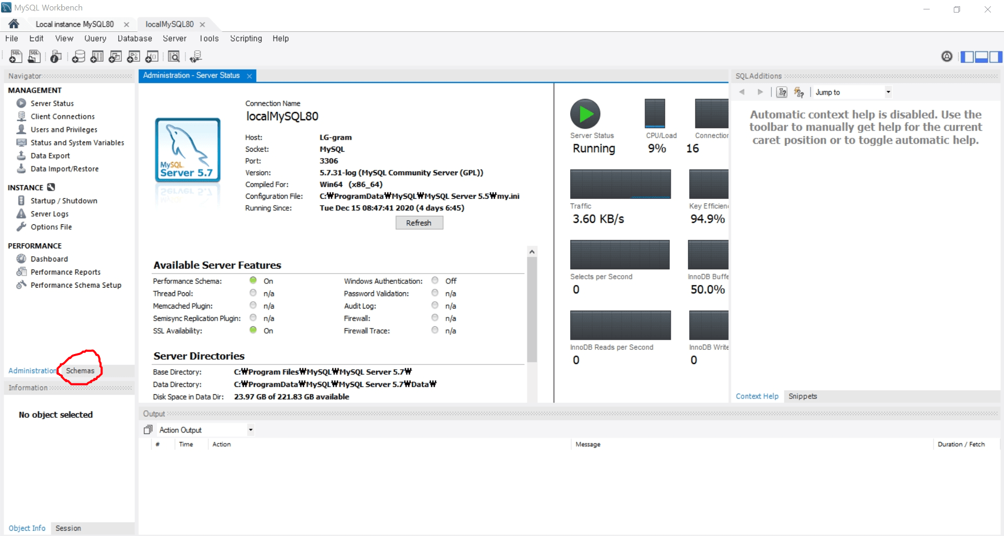Screen dimensions: 1004x536
Task: Open Workbench preferences gear icon
Action: tap(946, 56)
